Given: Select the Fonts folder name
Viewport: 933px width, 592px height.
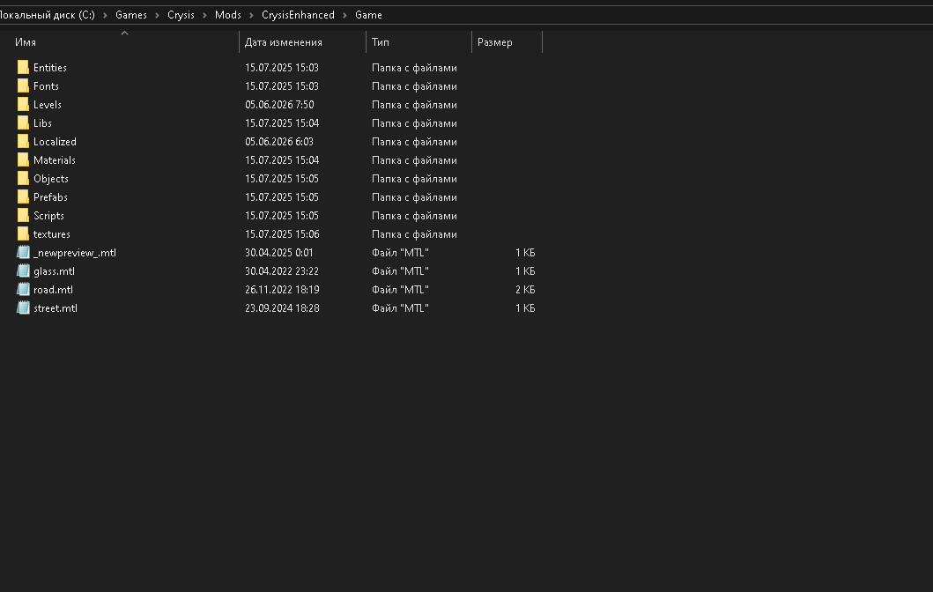Looking at the screenshot, I should click(46, 86).
